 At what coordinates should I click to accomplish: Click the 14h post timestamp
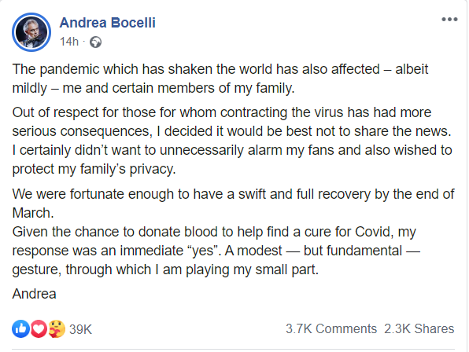[69, 42]
